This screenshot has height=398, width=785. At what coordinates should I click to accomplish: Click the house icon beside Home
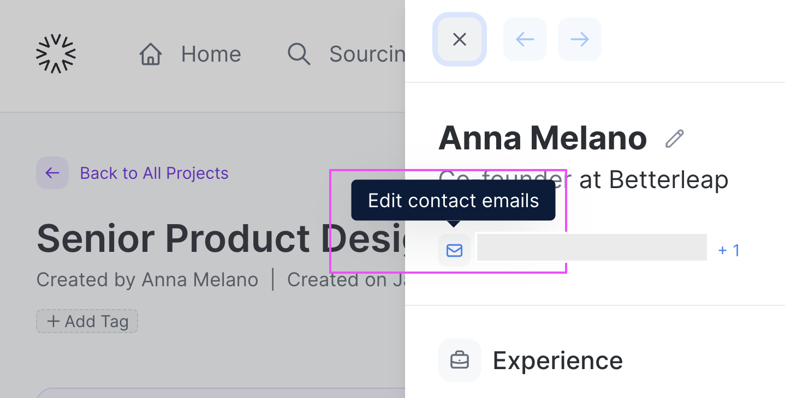point(151,55)
